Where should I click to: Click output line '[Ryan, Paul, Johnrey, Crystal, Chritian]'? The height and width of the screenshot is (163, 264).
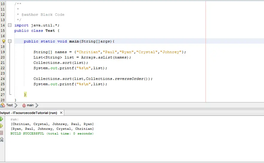coord(52,129)
